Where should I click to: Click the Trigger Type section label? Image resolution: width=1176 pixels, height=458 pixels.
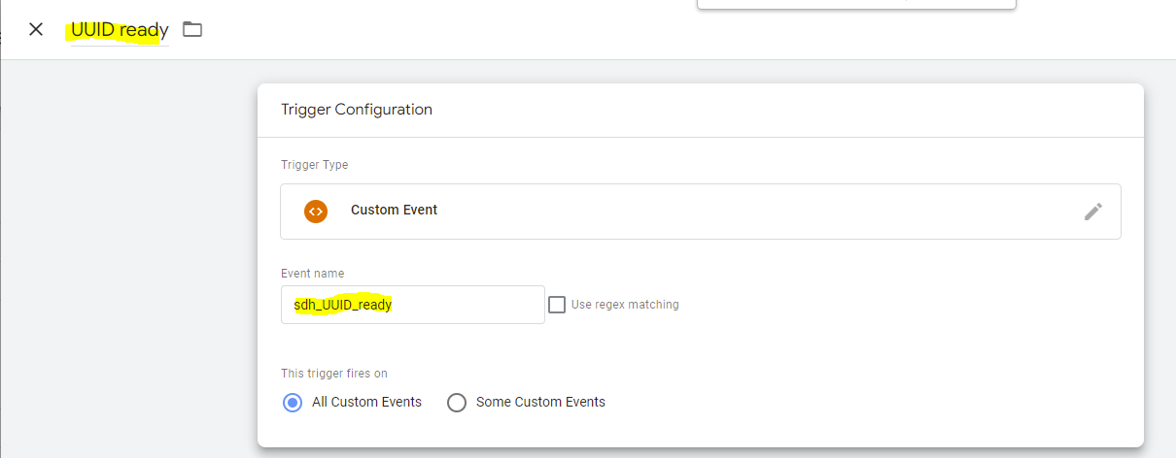(x=314, y=165)
